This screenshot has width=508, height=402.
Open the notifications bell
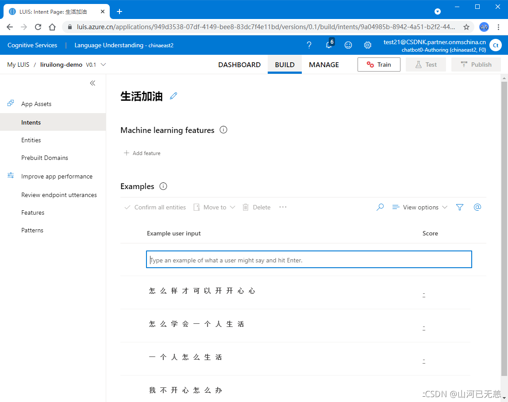click(329, 44)
